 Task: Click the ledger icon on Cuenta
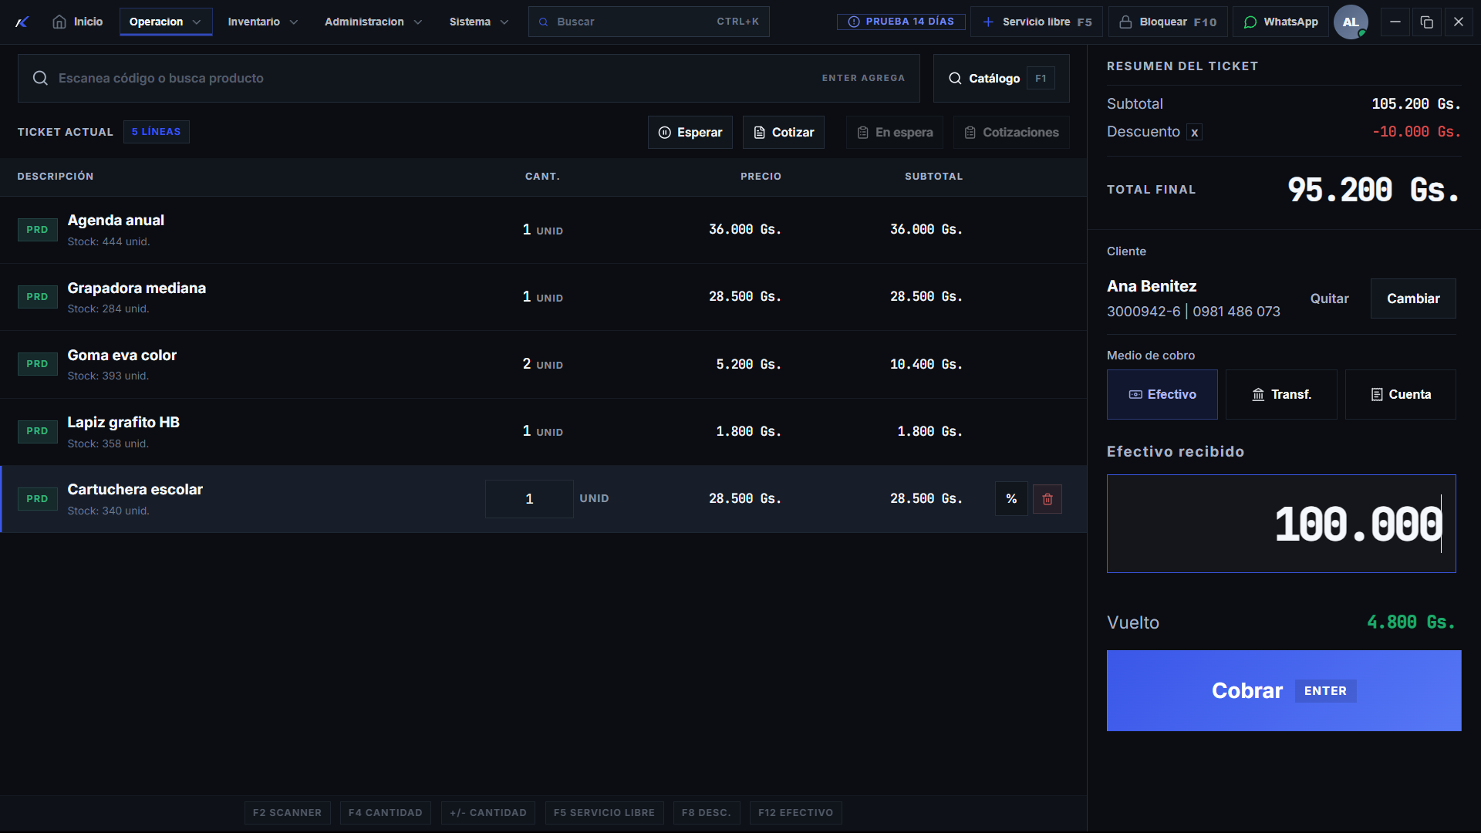point(1377,394)
